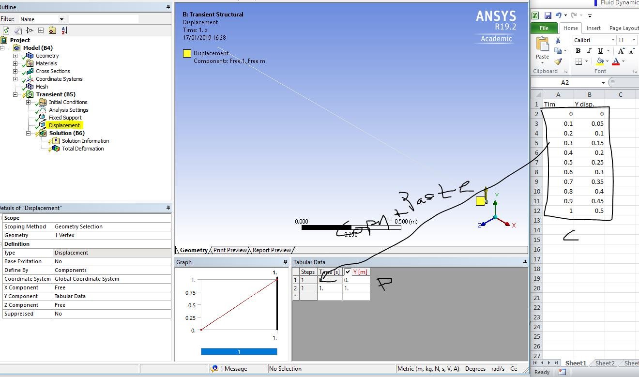Unpin the Graph panel
The image size is (639, 377).
(x=285, y=262)
